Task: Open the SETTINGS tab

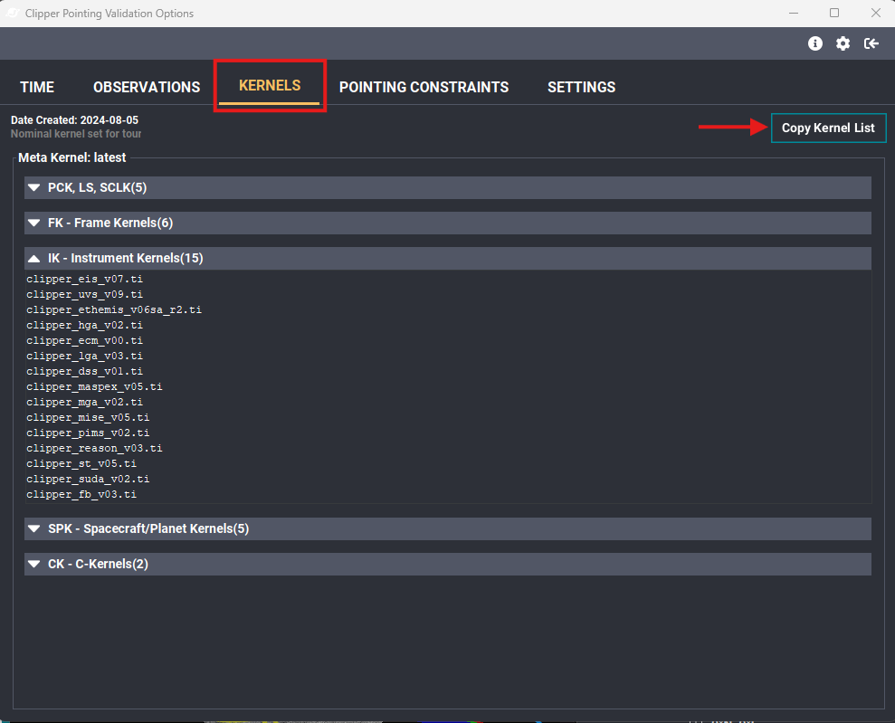Action: 582,87
